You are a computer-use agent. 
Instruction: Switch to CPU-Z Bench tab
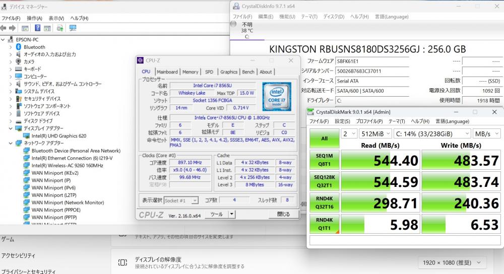pyautogui.click(x=248, y=72)
